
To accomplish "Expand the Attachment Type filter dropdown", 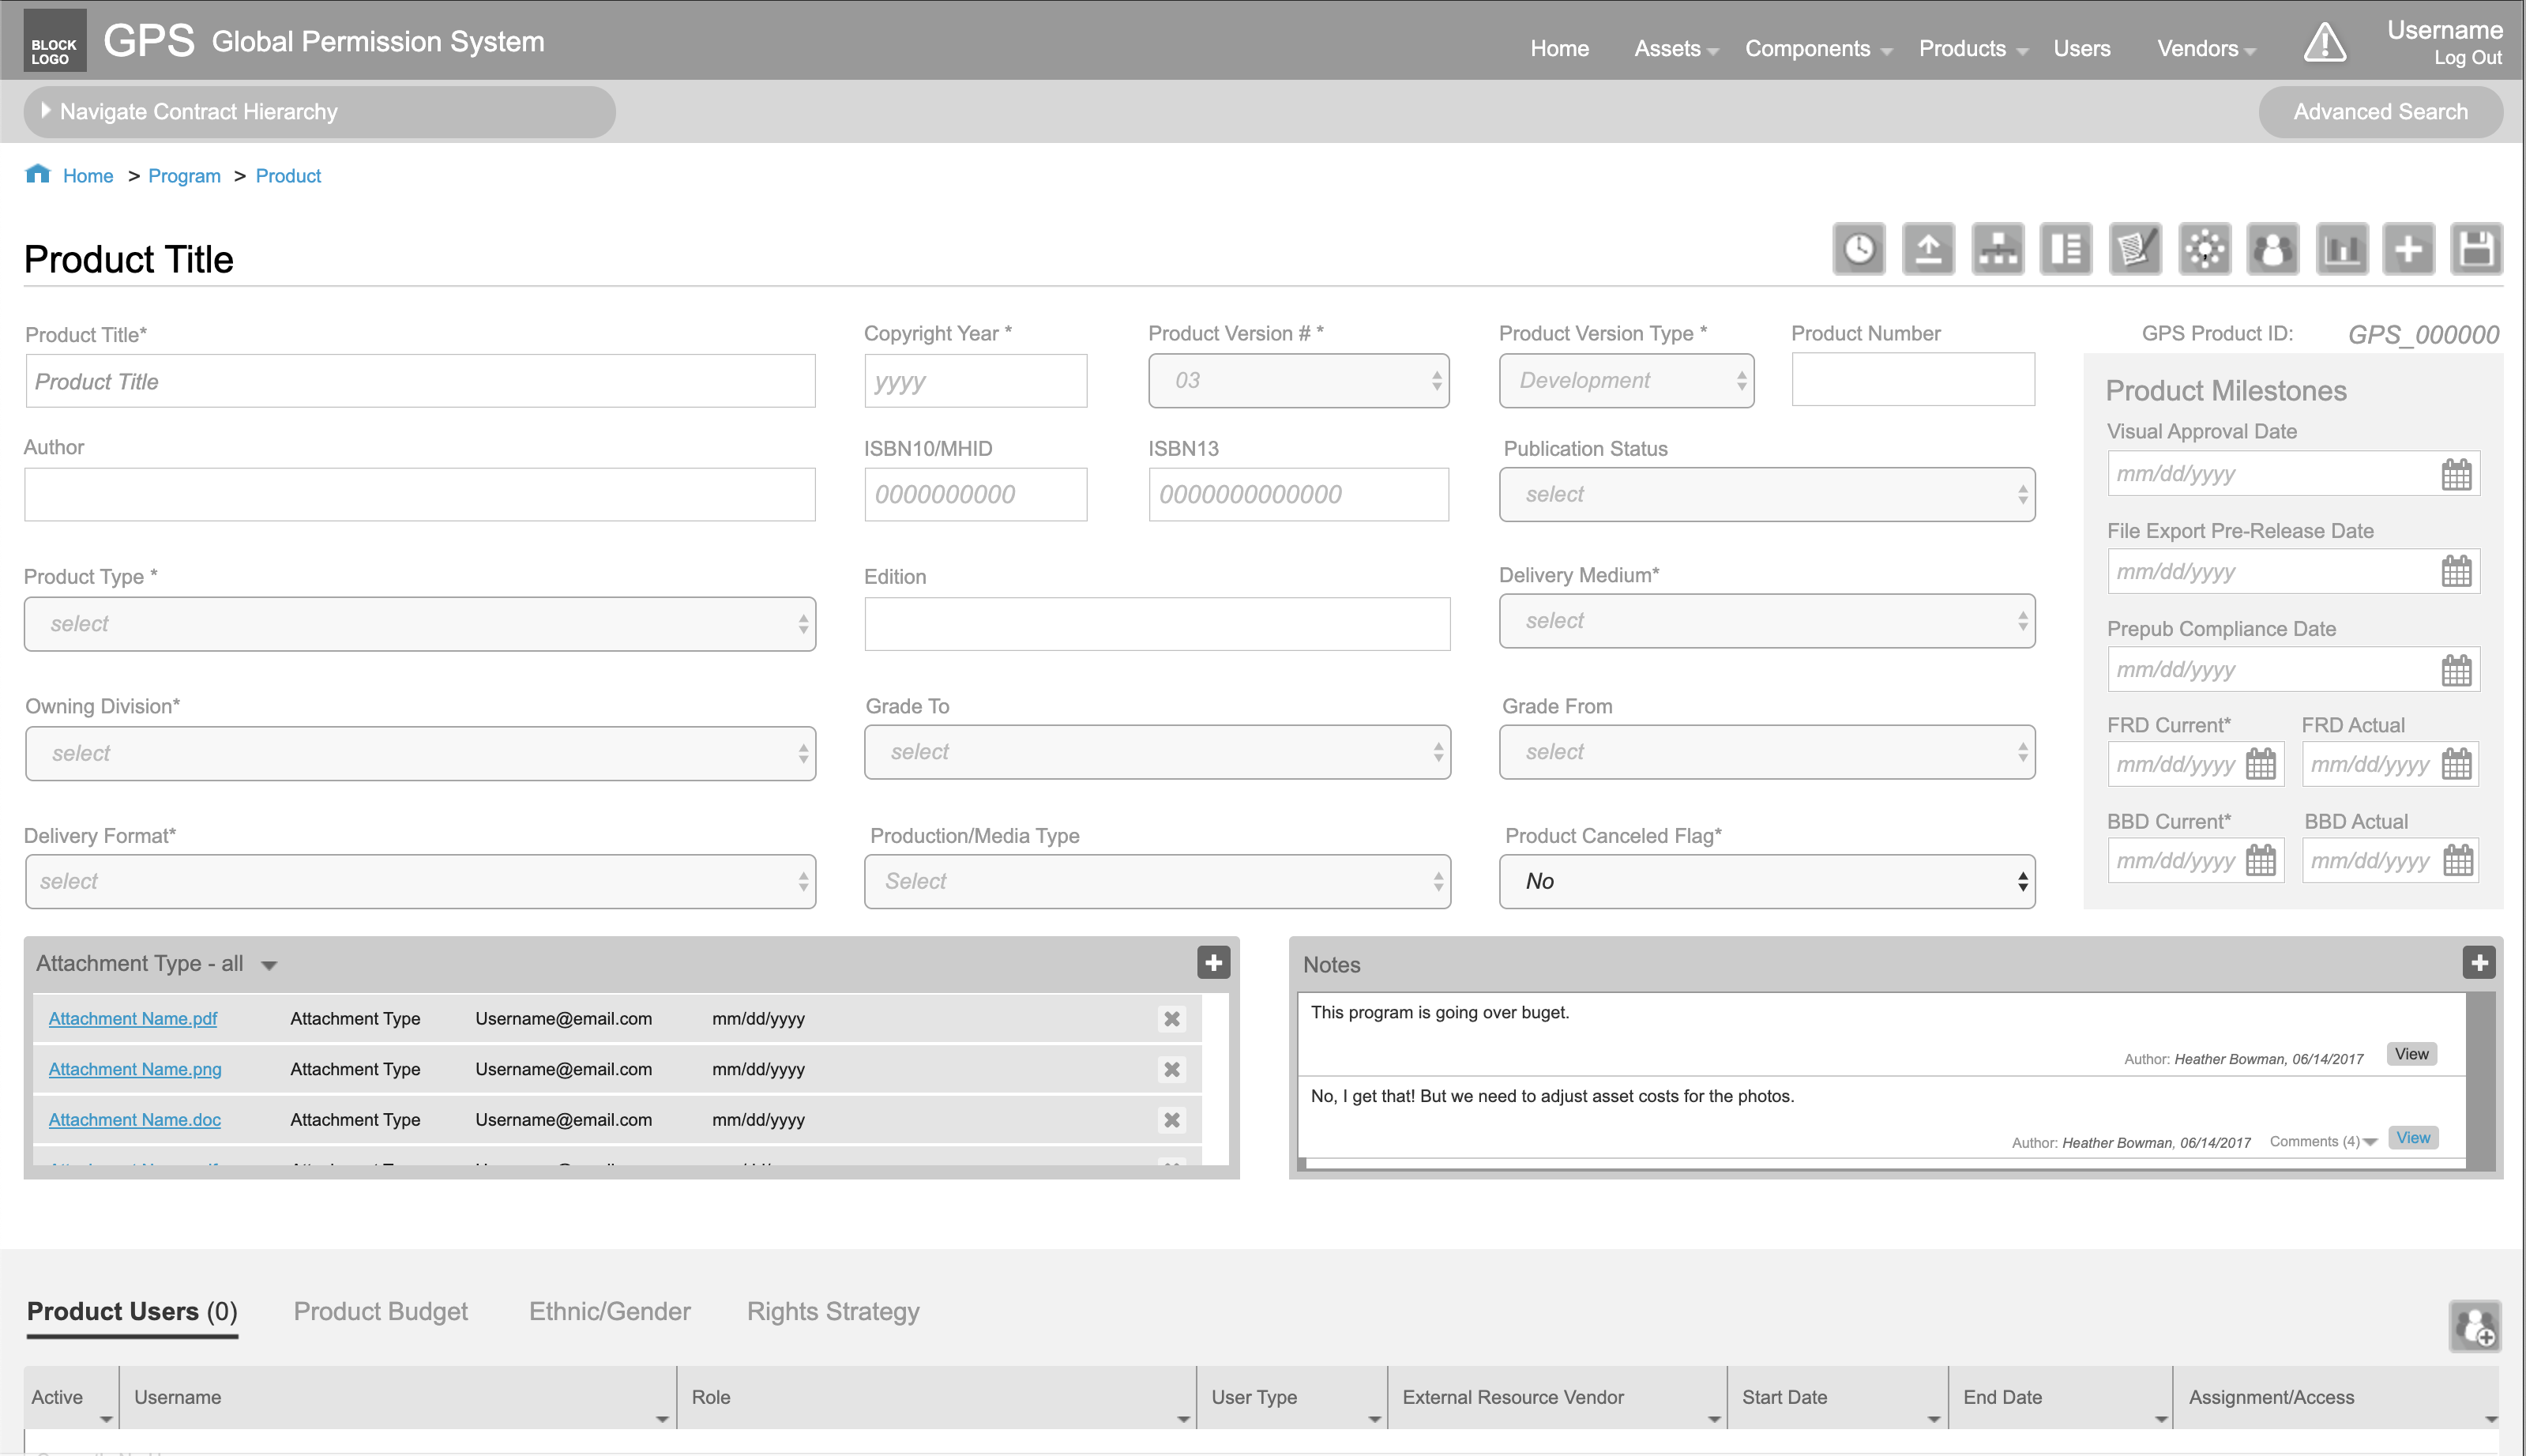I will click(268, 965).
